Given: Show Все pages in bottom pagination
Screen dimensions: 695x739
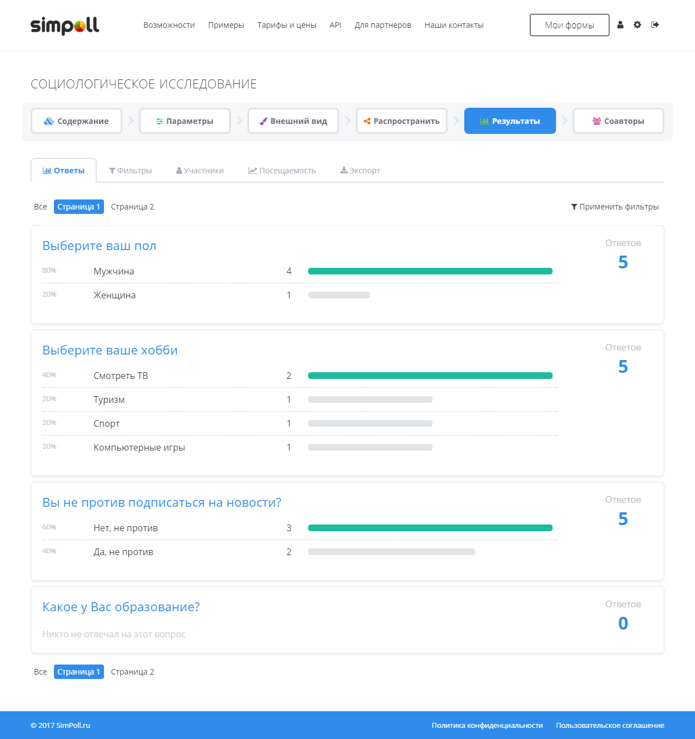Looking at the screenshot, I should (x=41, y=672).
